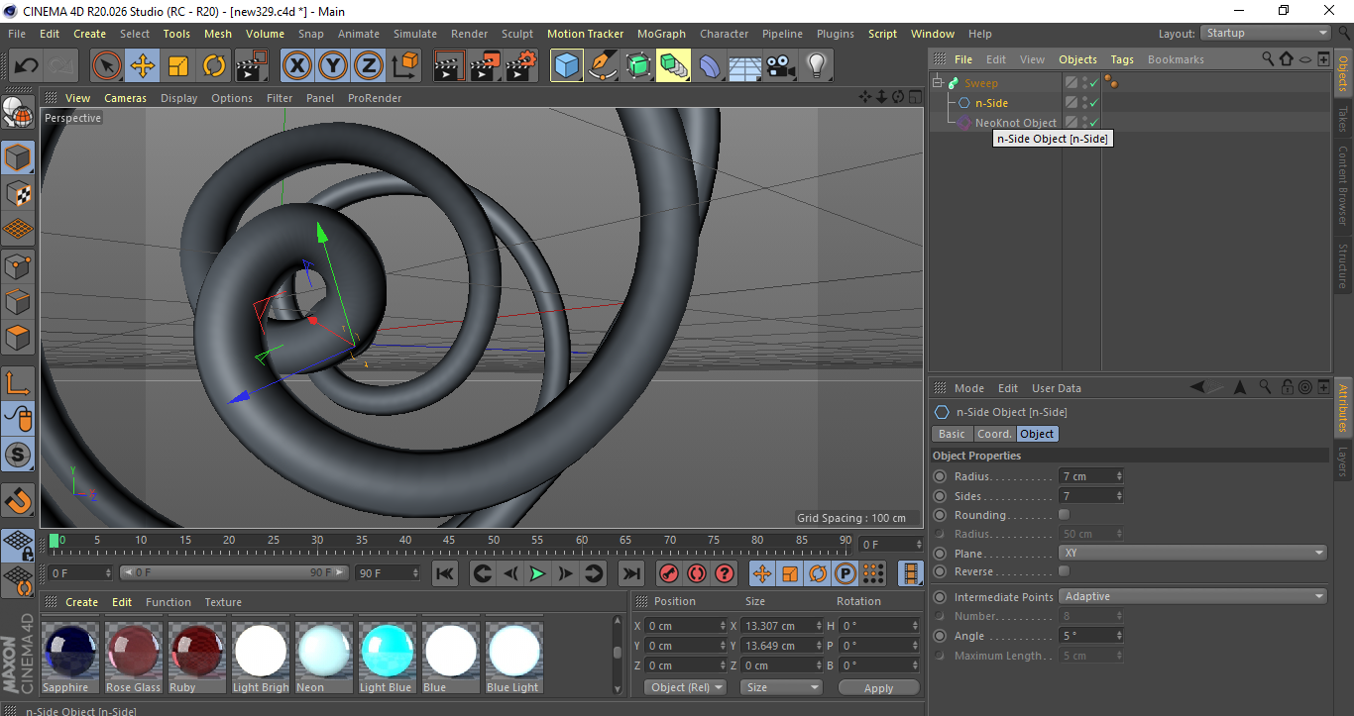This screenshot has width=1354, height=716.
Task: Click the Undo arrow icon
Action: click(x=27, y=66)
